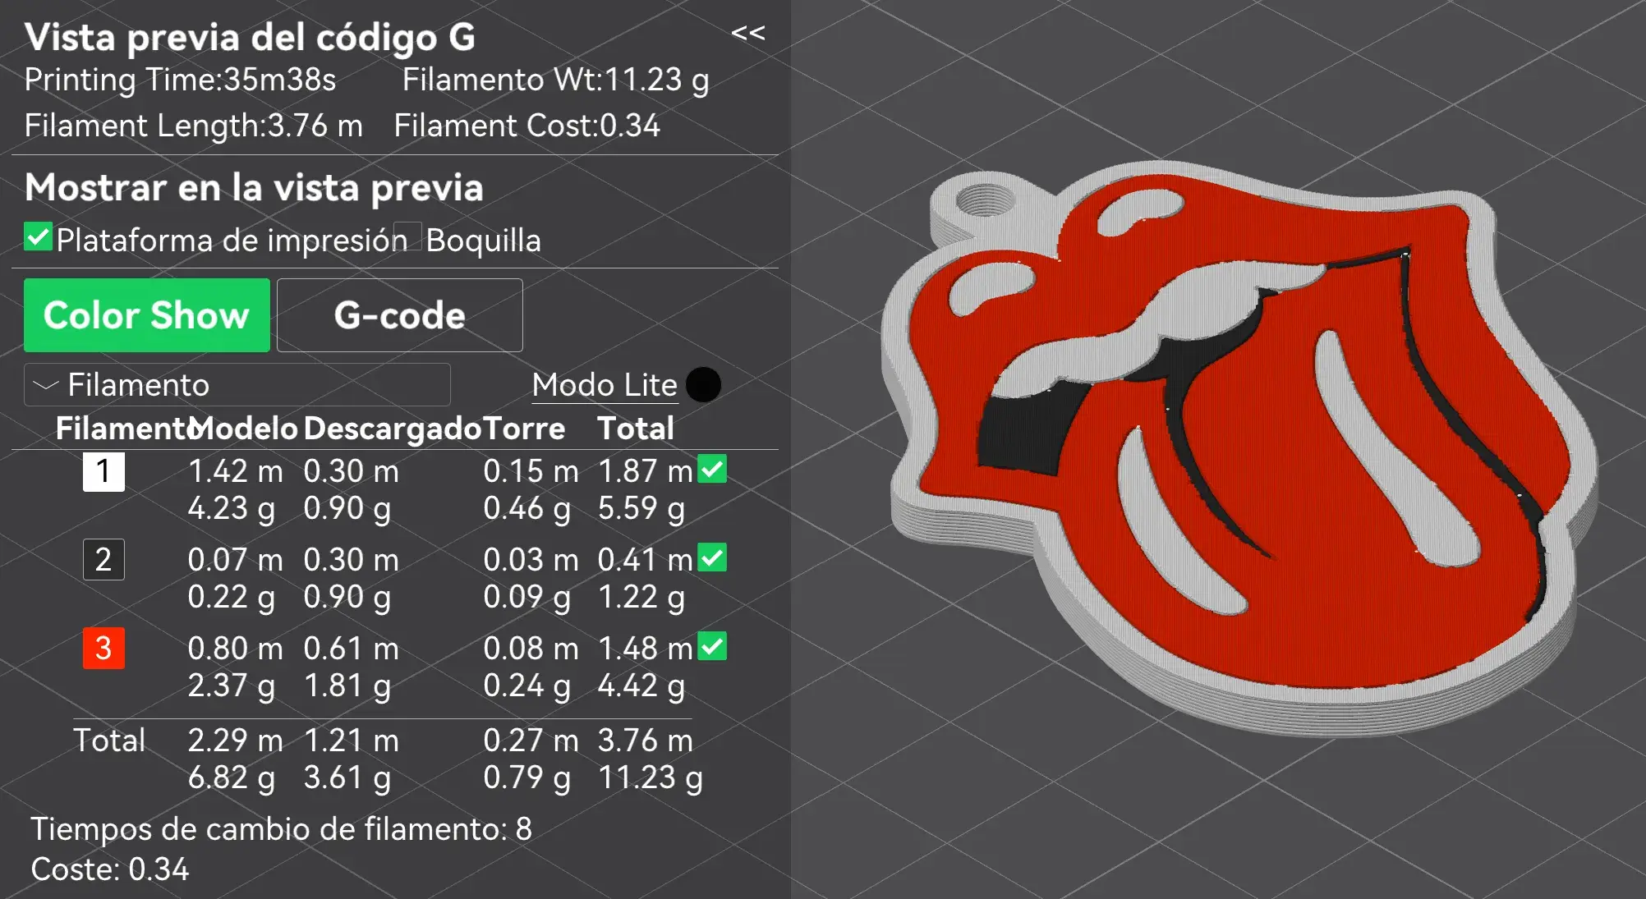Hide filament 1 using its green checkbox

[712, 469]
